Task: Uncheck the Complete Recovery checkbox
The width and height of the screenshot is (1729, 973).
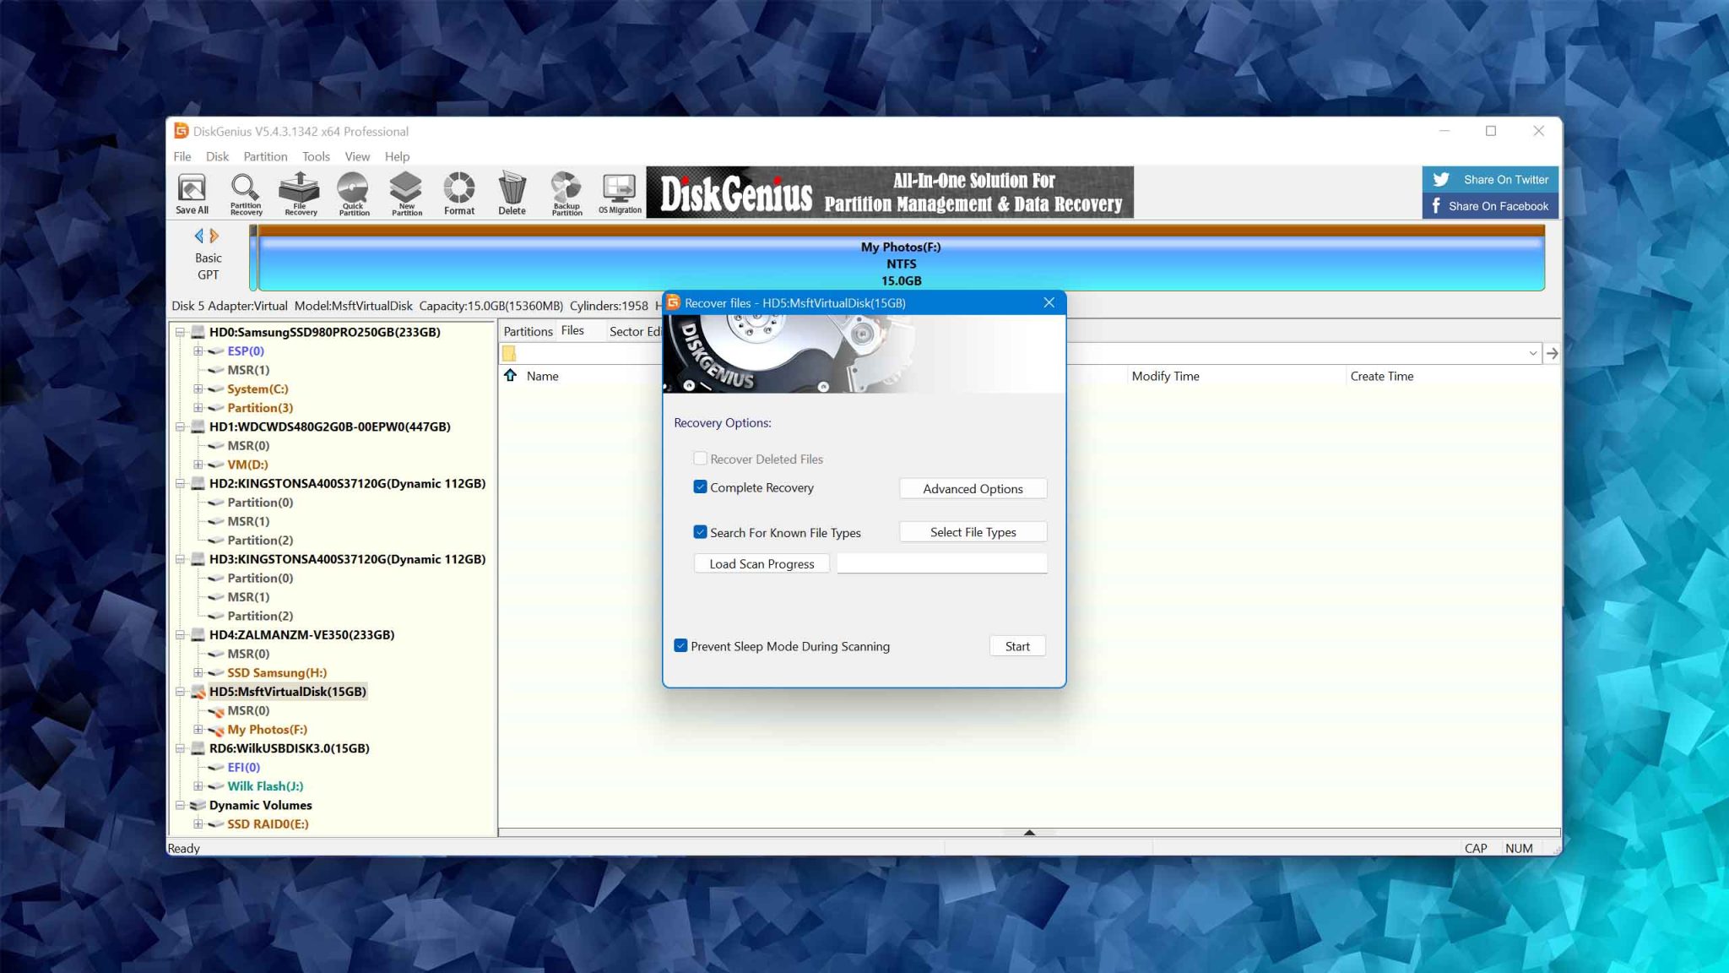Action: (700, 487)
